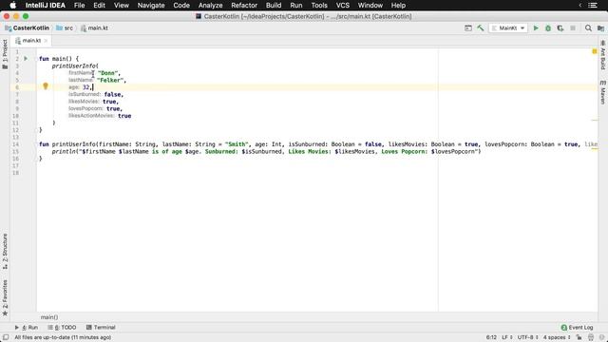Click the window layout icon before hammer
The height and width of the screenshot is (342, 608).
coord(468,28)
